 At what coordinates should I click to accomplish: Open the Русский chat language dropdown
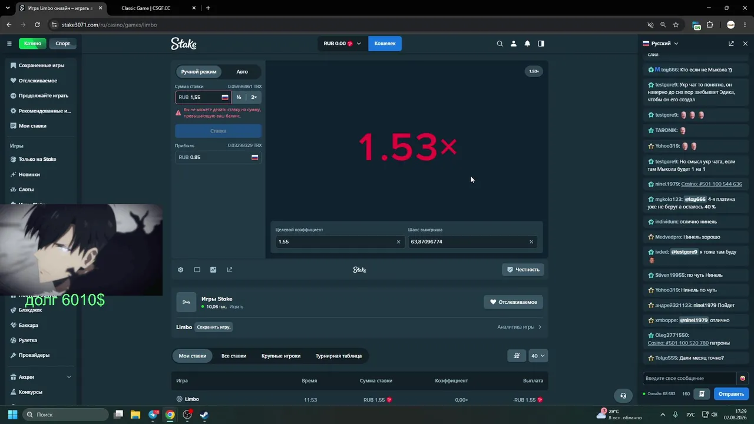pyautogui.click(x=660, y=44)
